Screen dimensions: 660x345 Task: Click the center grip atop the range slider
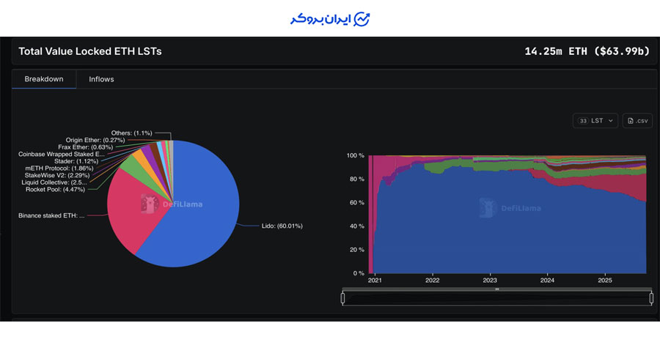(496, 289)
